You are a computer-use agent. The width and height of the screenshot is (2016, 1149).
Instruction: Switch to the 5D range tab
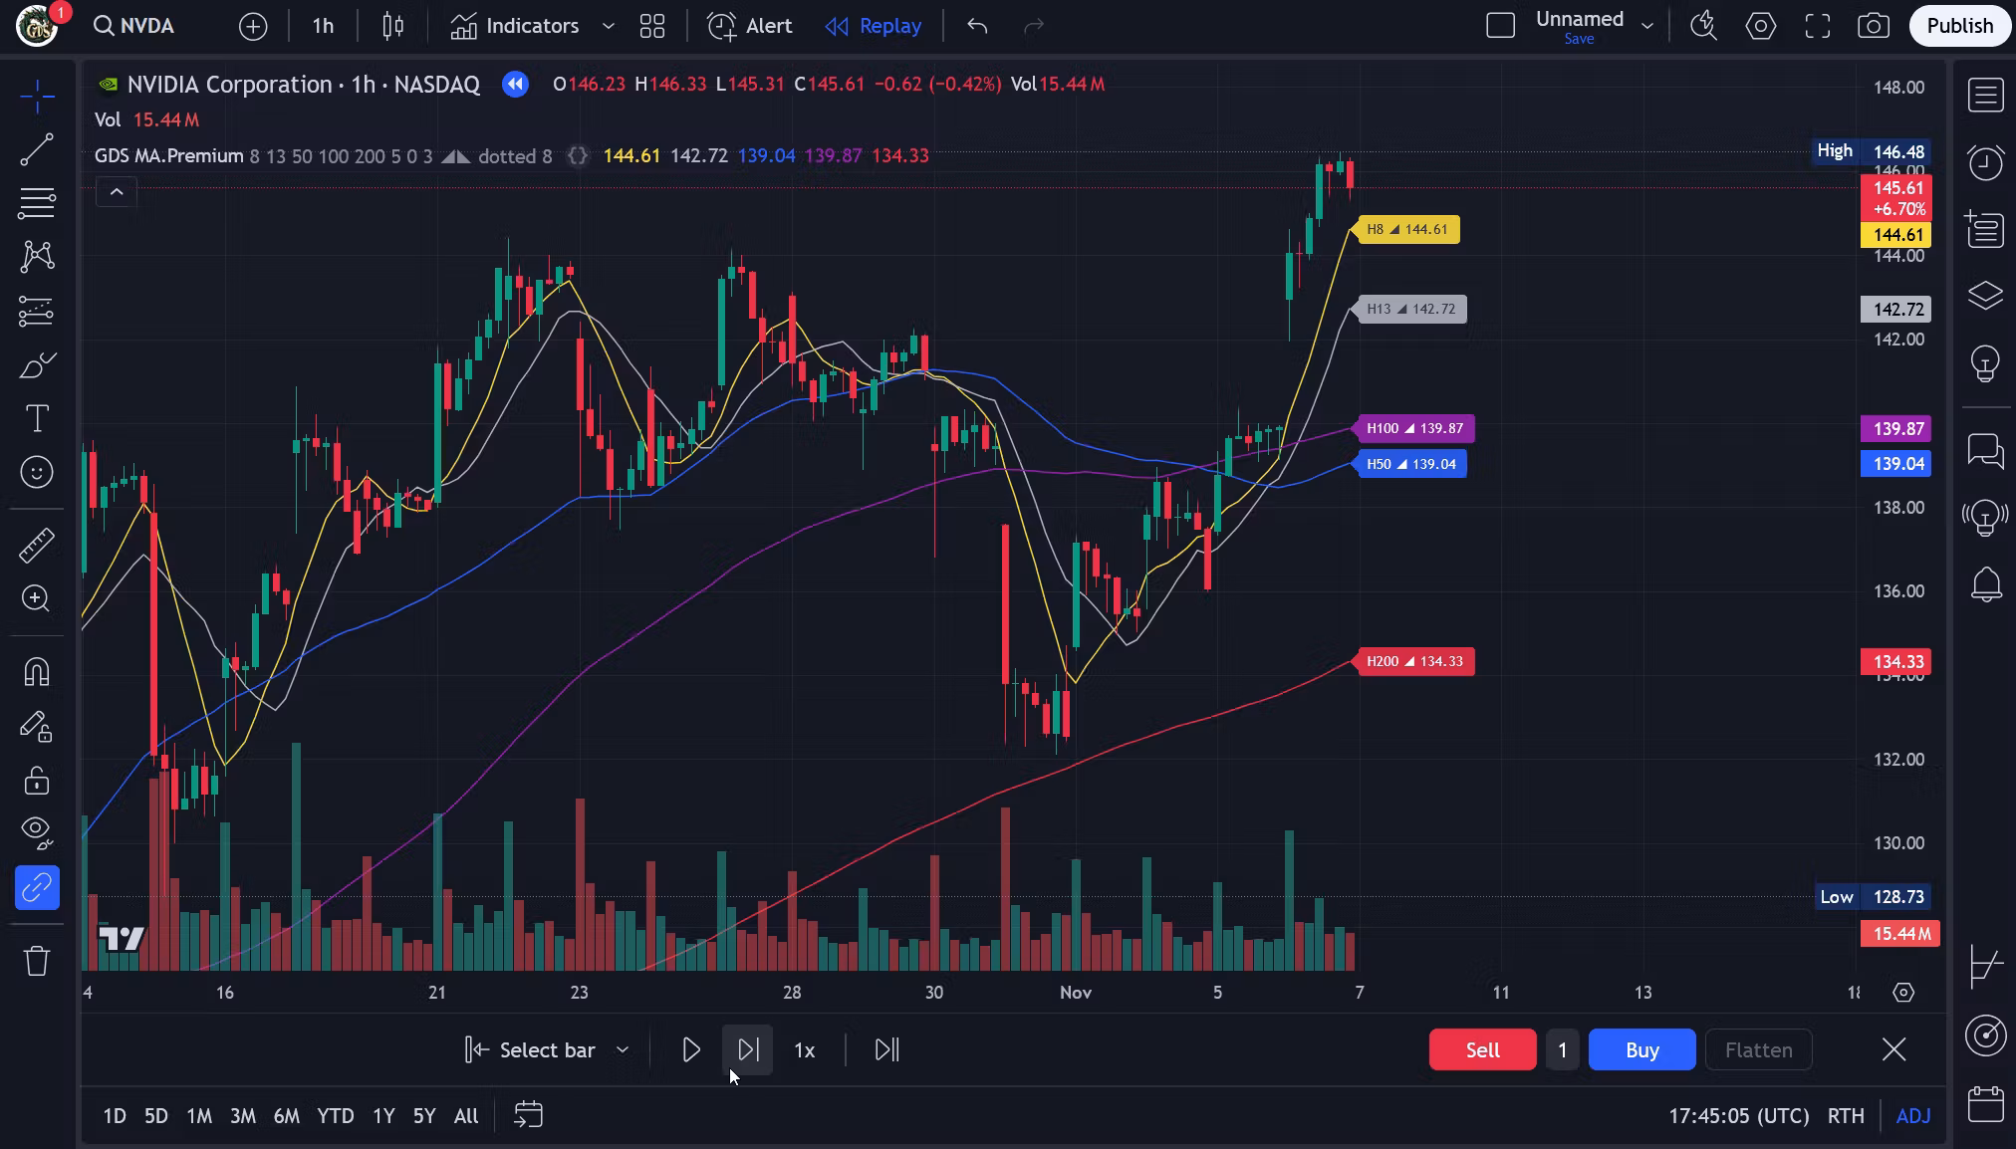[x=154, y=1116]
